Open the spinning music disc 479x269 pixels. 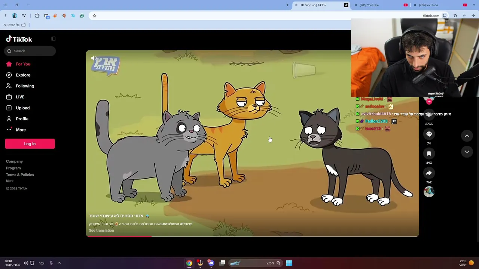(429, 192)
